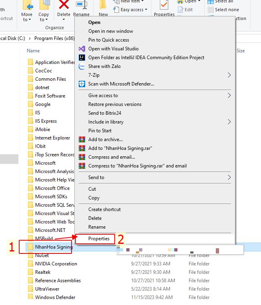The width and height of the screenshot is (261, 305).
Task: Click Program Files (x86) in address bar
Action: pos(54,38)
